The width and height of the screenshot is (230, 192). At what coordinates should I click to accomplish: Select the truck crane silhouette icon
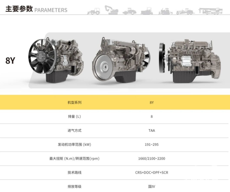[211, 11]
